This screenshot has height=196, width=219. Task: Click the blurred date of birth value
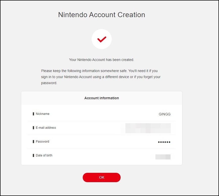click(163, 157)
